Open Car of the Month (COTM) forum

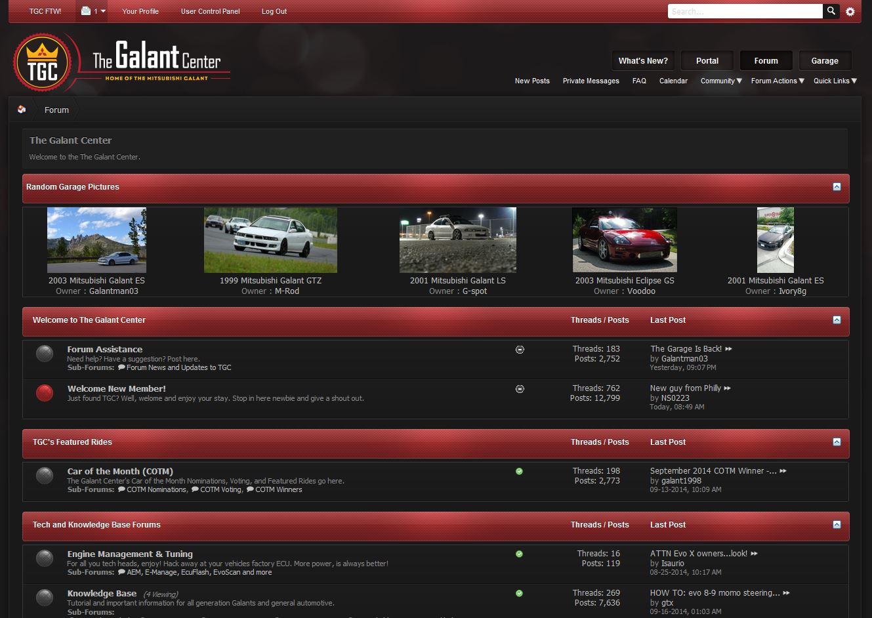[120, 471]
